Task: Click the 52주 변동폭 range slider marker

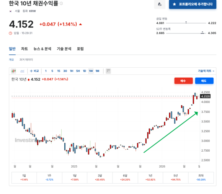Action: point(202,33)
